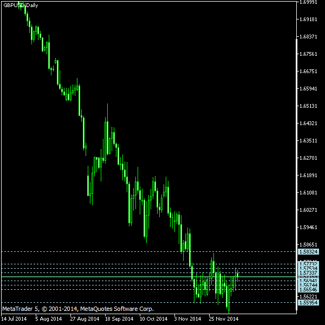Viewport: 325px width, 325px height.
Task: Click the 1.69991 price scale label
Action: click(x=308, y=2)
